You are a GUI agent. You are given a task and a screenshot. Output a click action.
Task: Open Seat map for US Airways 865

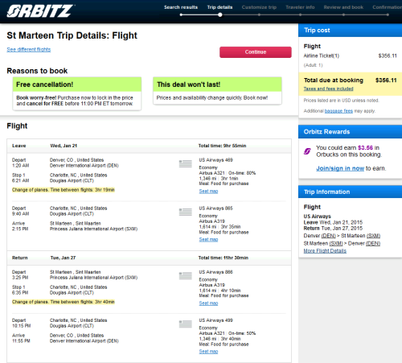tap(208, 239)
